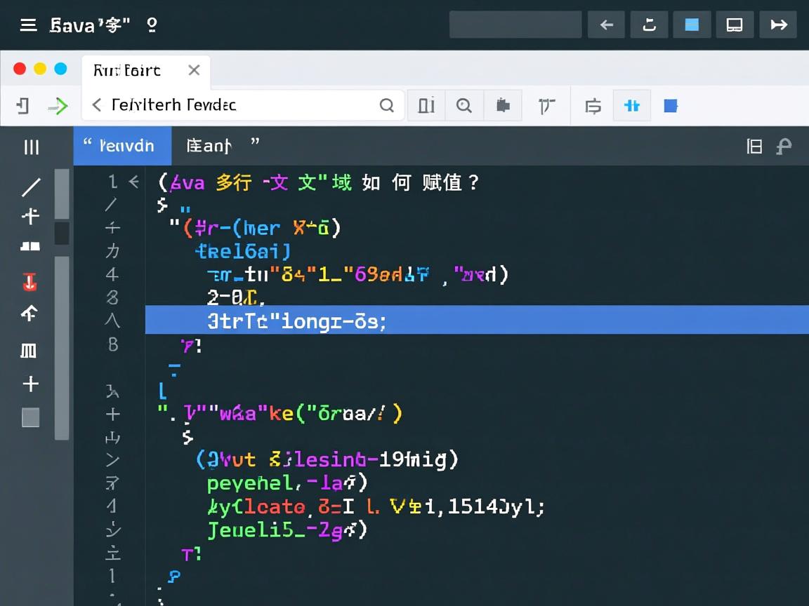Select the diagonal line tool in sidebar
This screenshot has width=809, height=606.
31,187
